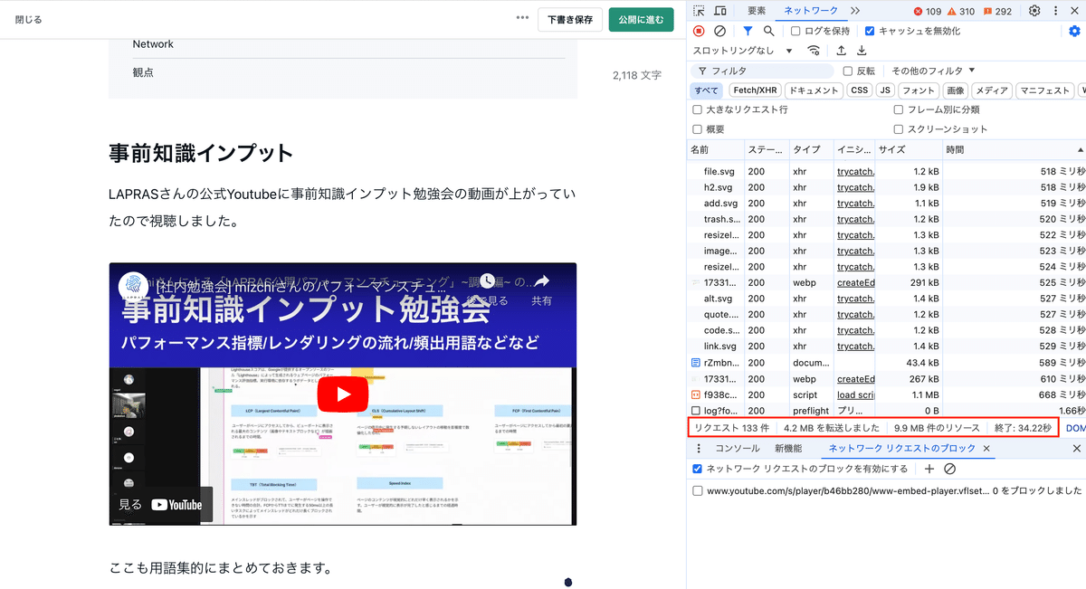
Task: Click 閉じる in editor header
Action: [x=28, y=19]
